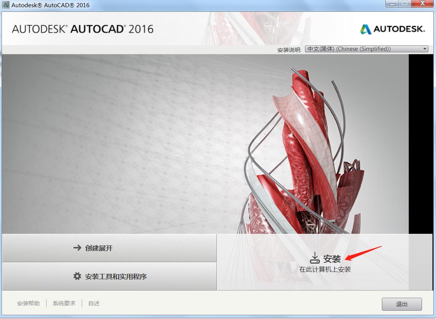Viewport: 436px width, 319px height.
Task: Click the AUTODESK AUTOCAD 2016 banner title
Action: pos(83,29)
